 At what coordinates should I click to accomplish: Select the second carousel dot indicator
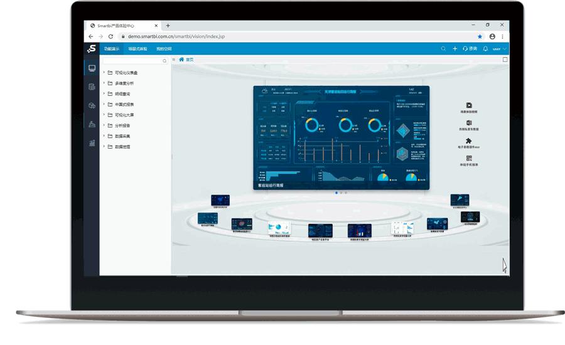coord(341,193)
